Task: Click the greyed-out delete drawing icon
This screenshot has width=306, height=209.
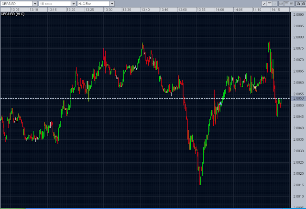Action: pos(275,4)
